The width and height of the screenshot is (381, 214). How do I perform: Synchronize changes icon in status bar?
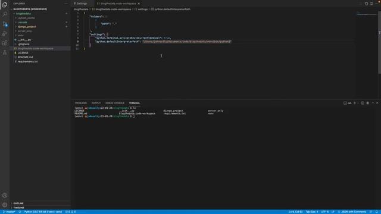click(x=20, y=212)
